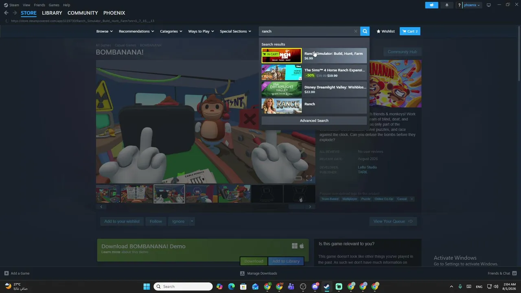The width and height of the screenshot is (521, 293).
Task: Expand the Browse dropdown
Action: click(x=105, y=31)
